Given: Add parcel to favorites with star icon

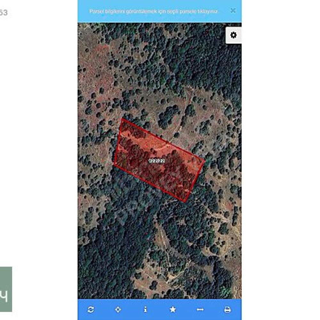Looking at the screenshot, I should (x=173, y=309).
